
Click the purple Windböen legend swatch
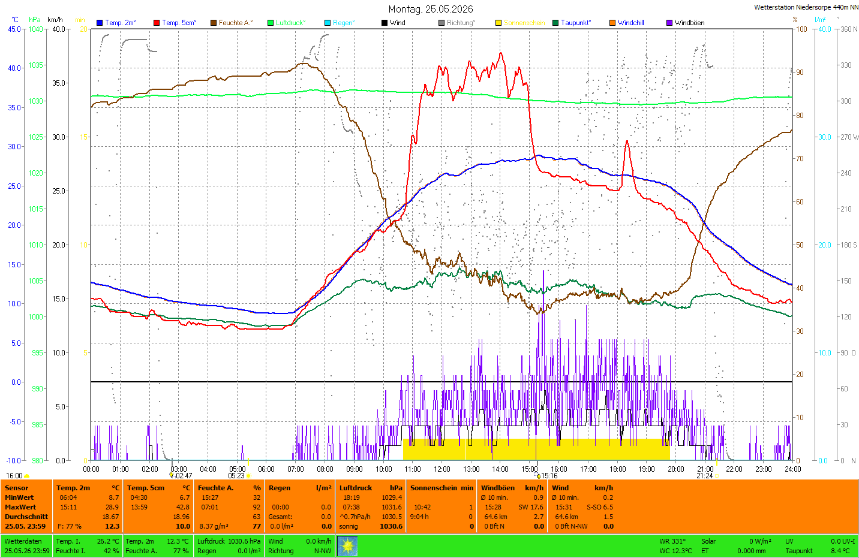669,23
